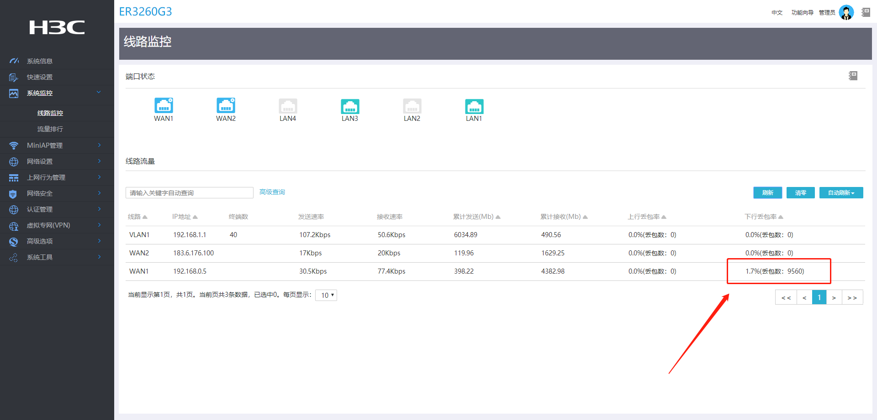Sort table by 累计接收(Mb) column
Image resolution: width=877 pixels, height=420 pixels.
point(564,217)
